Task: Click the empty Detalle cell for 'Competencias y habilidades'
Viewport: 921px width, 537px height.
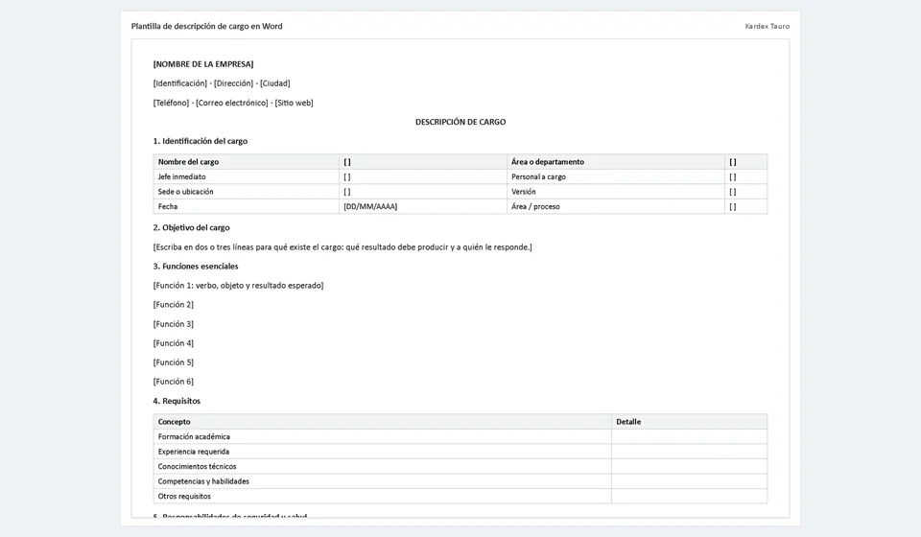Action: (689, 481)
